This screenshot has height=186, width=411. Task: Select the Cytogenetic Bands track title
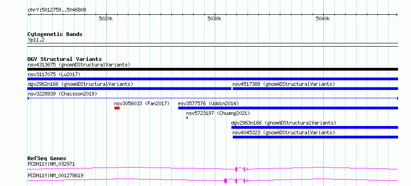click(x=55, y=34)
